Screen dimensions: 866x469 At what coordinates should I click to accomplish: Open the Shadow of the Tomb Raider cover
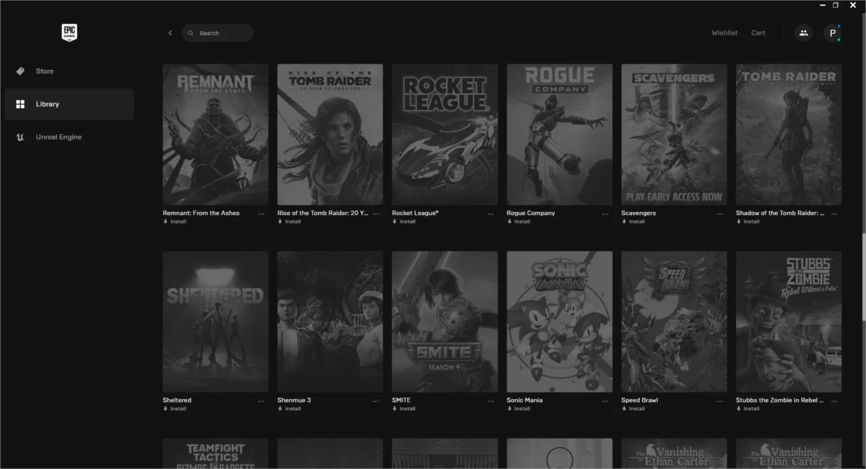(x=789, y=134)
